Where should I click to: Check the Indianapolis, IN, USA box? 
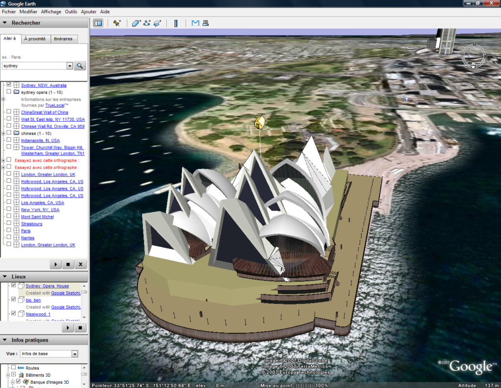tap(9, 140)
